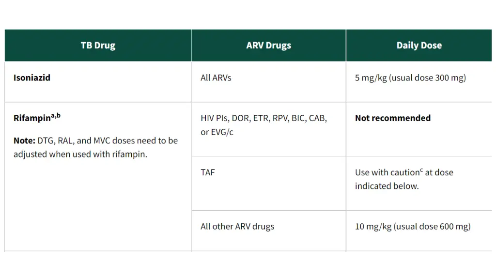Click the Use with caution text
496x279 pixels.
click(387, 172)
